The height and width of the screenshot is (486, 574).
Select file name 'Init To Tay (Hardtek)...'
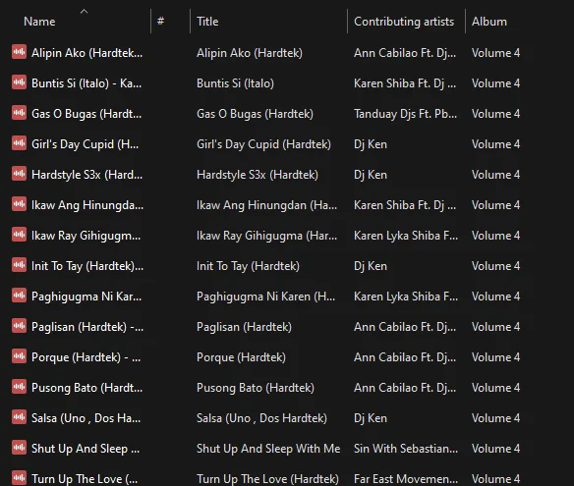click(x=87, y=266)
